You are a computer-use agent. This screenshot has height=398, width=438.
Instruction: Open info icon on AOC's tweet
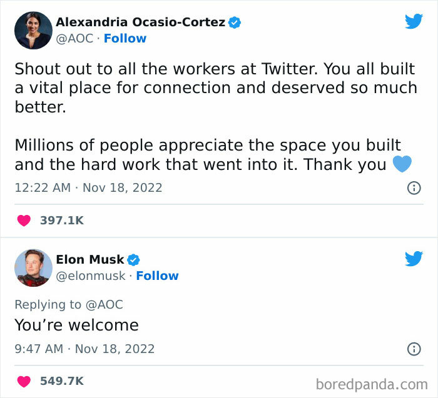click(414, 188)
